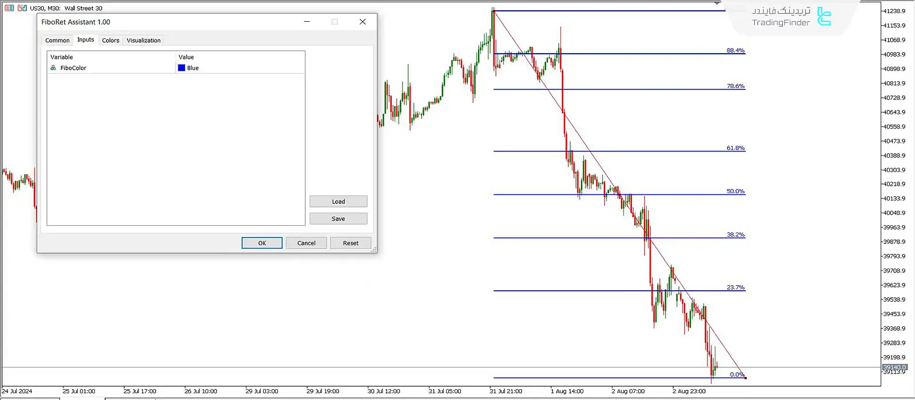Minimize the FiboRet Assistant dialog
This screenshot has width=915, height=400.
click(x=307, y=22)
